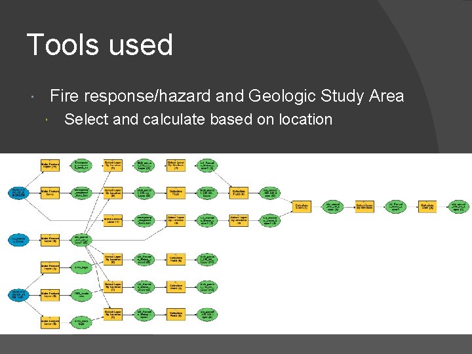
Task: Select the bottommost 'Calculate Field' yellow box
Action: pyautogui.click(x=176, y=315)
